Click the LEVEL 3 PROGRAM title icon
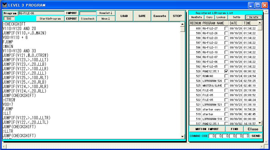Viewport: 270px width, 150px height. pos(5,5)
